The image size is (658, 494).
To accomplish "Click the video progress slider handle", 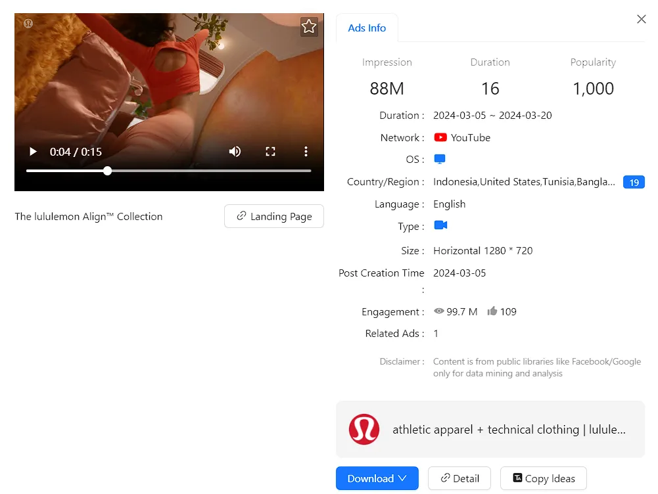I will 108,171.
